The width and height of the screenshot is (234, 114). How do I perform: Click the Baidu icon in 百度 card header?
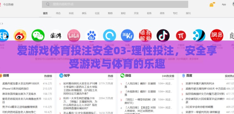pyautogui.click(x=184, y=76)
